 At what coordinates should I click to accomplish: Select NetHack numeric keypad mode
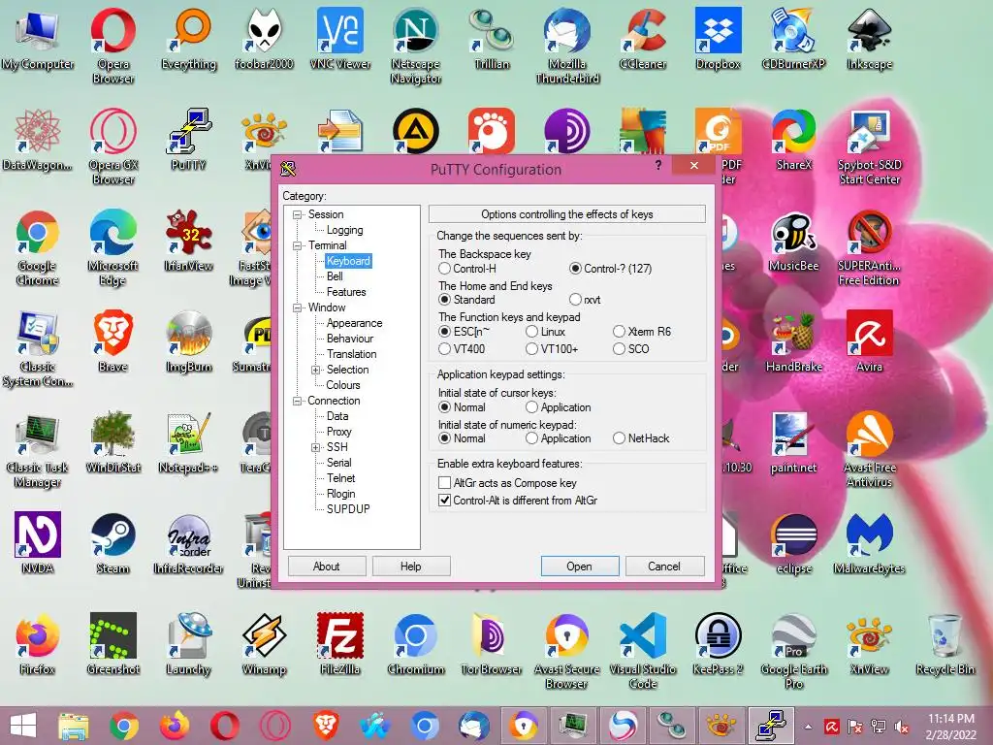click(641, 438)
